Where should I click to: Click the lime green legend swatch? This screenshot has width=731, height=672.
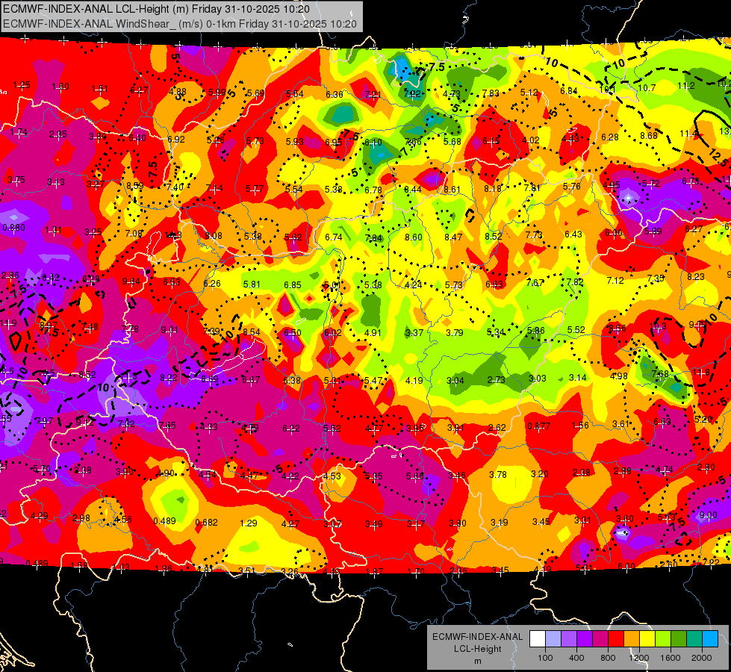(663, 639)
